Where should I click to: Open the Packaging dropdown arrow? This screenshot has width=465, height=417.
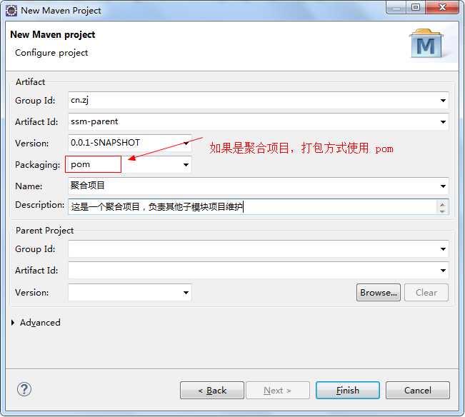click(x=186, y=164)
